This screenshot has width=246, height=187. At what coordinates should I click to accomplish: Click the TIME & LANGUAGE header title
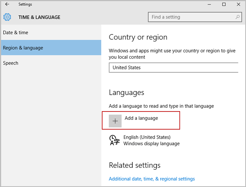(x=39, y=17)
